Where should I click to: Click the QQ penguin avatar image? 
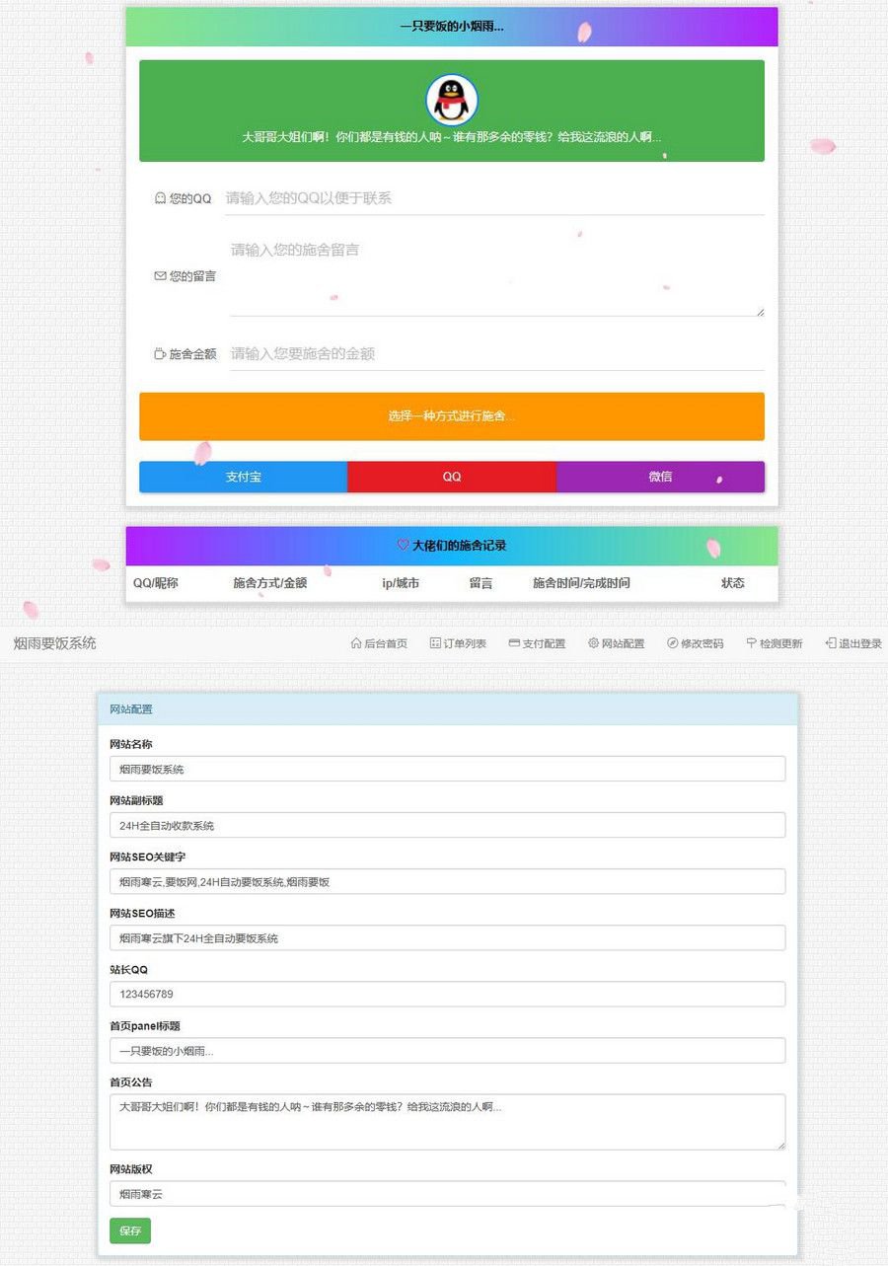click(x=451, y=100)
